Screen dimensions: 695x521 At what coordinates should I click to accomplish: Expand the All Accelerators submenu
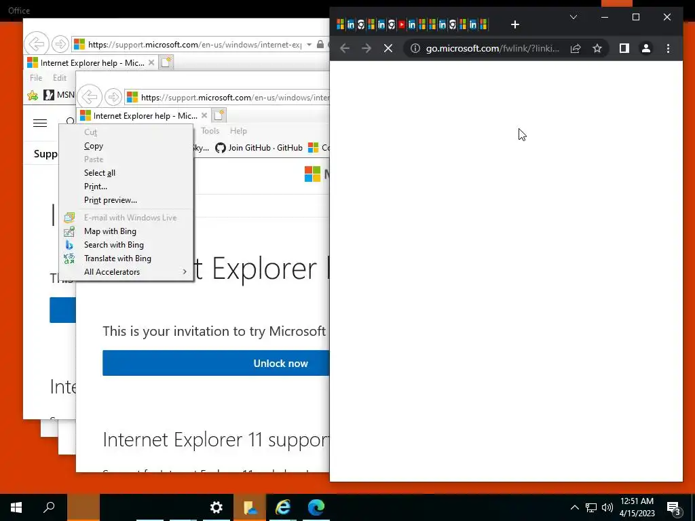127,272
